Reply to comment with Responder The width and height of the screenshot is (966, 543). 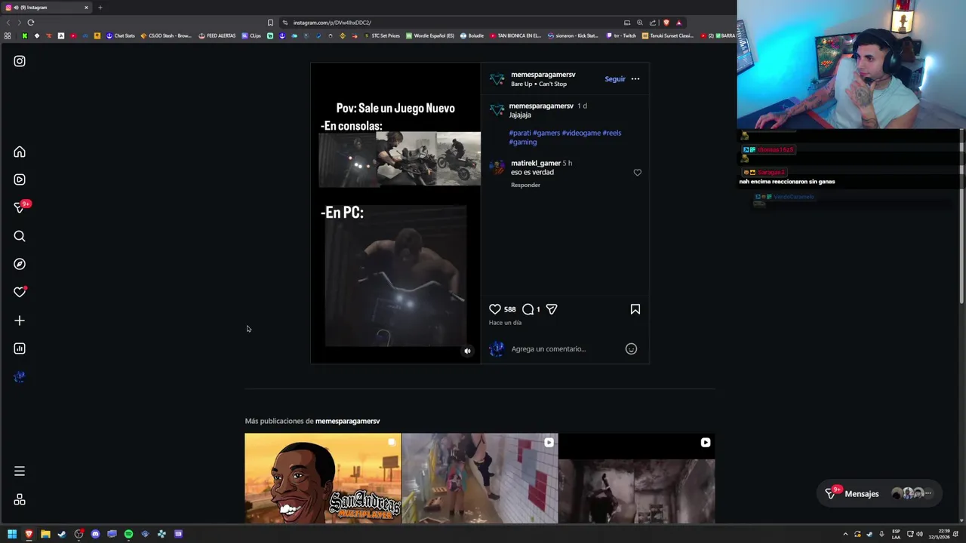[x=525, y=185]
